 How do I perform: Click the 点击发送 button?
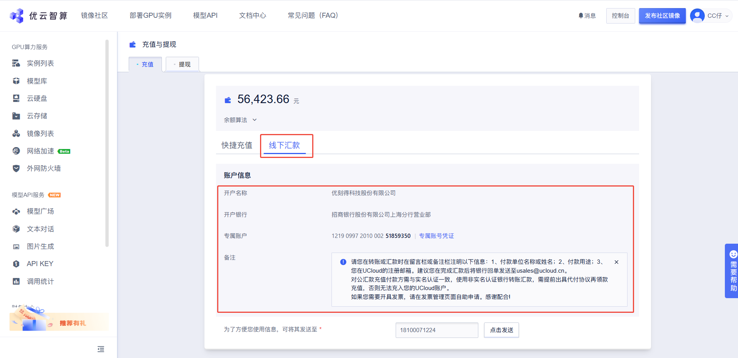click(x=502, y=330)
